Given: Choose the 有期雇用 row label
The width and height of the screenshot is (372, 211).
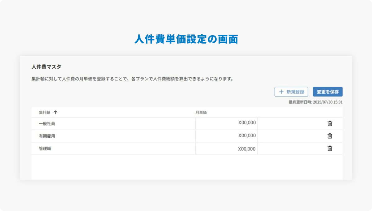Looking at the screenshot, I should 47,136.
